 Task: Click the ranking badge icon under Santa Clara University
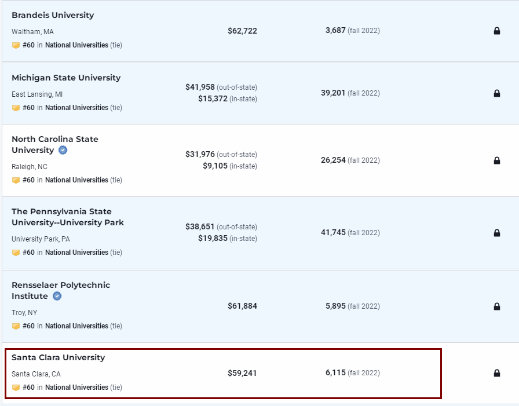[x=16, y=387]
